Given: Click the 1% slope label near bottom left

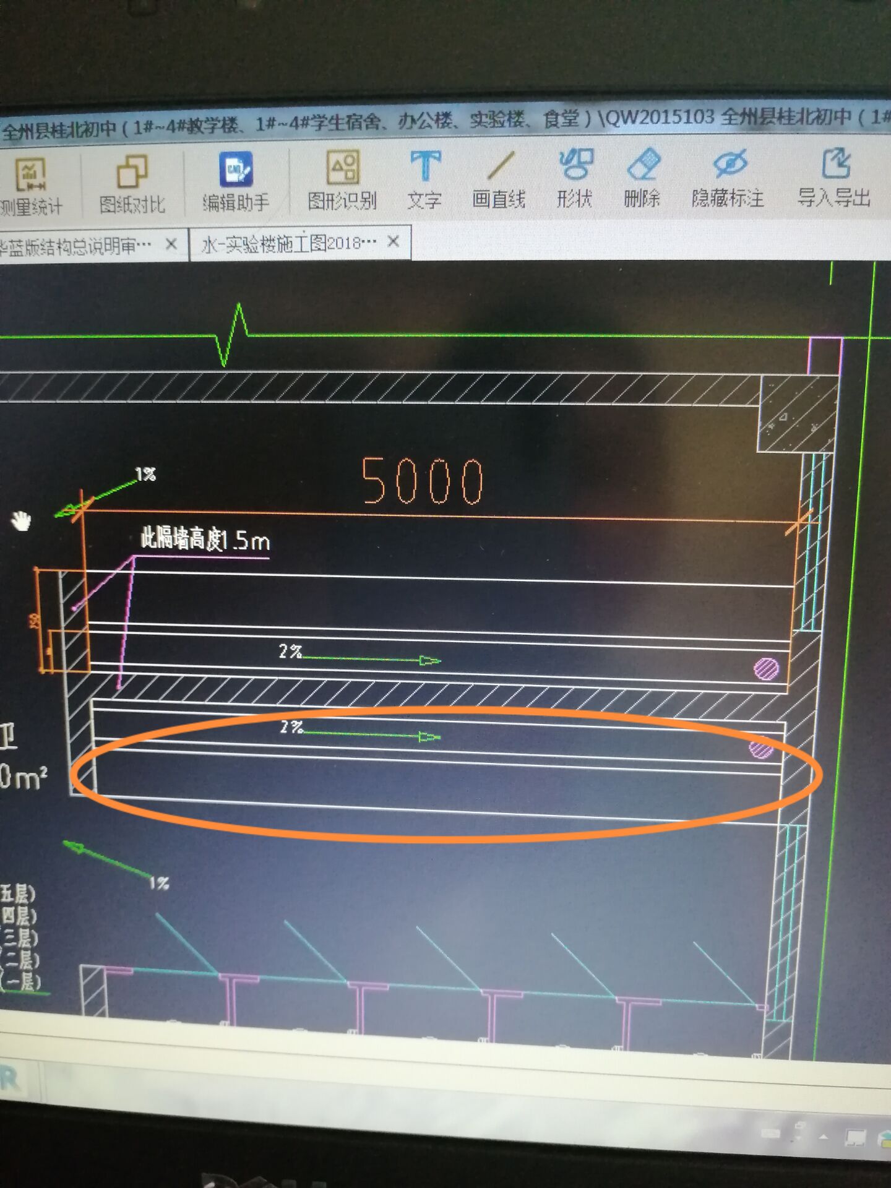Looking at the screenshot, I should (x=159, y=883).
